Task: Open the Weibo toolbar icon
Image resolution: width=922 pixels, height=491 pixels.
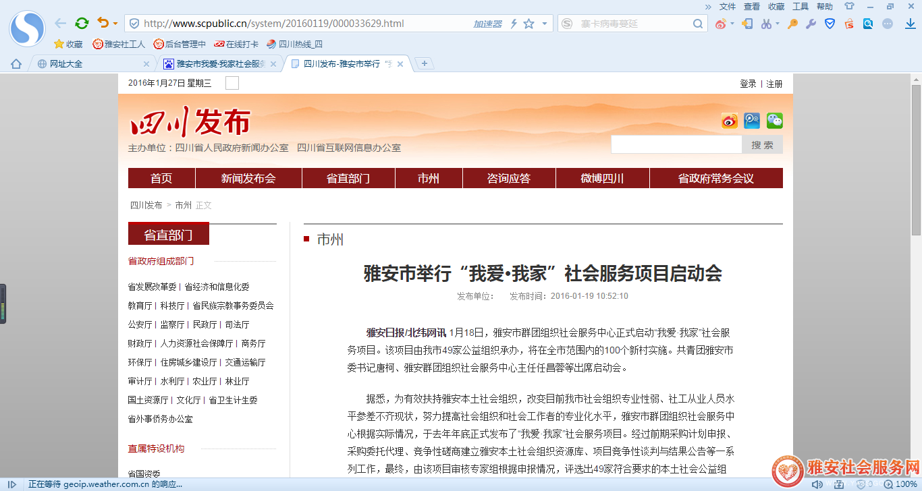Action: coord(721,24)
